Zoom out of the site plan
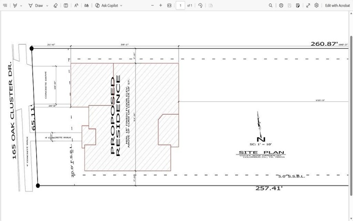353x221 pixels. coord(152,5)
